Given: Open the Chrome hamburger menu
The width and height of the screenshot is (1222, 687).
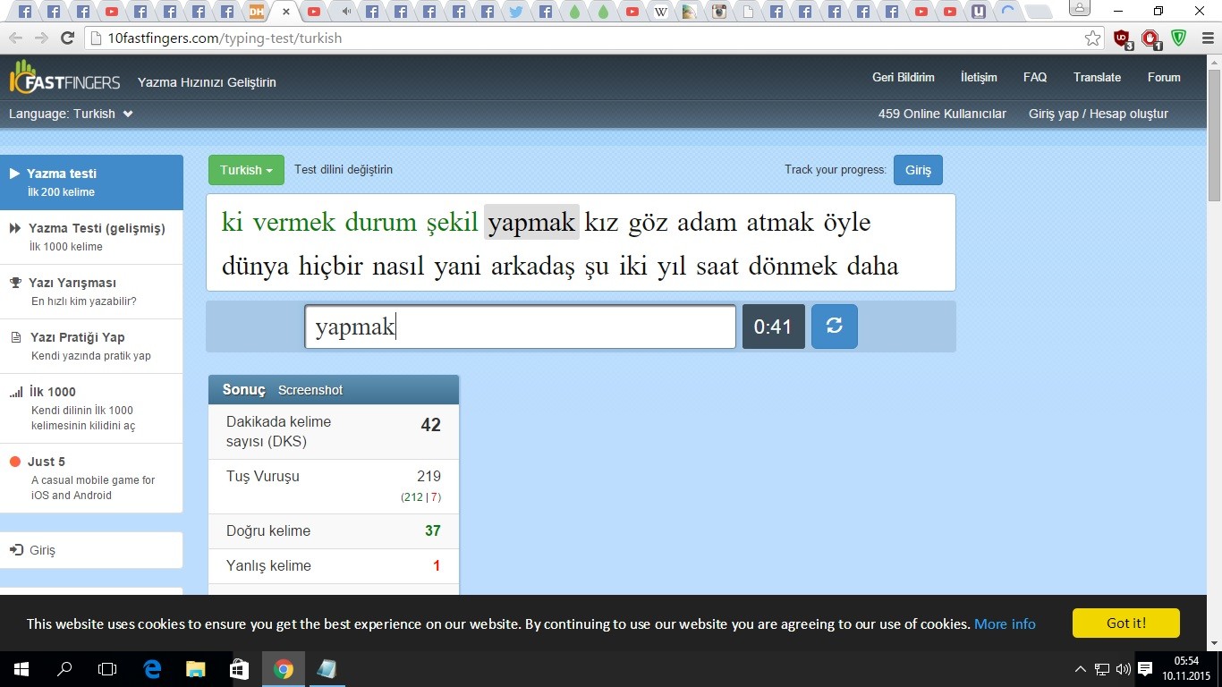Looking at the screenshot, I should 1208,38.
